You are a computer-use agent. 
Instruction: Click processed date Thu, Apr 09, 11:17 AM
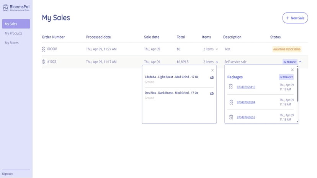(x=101, y=62)
